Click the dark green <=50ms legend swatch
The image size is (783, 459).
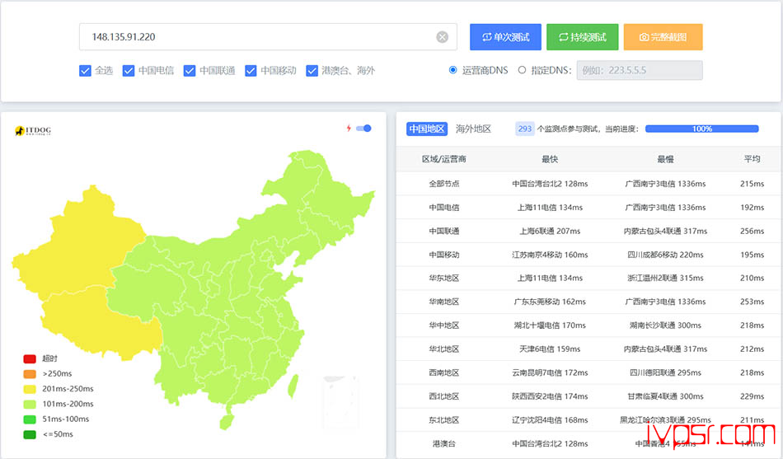(x=30, y=434)
